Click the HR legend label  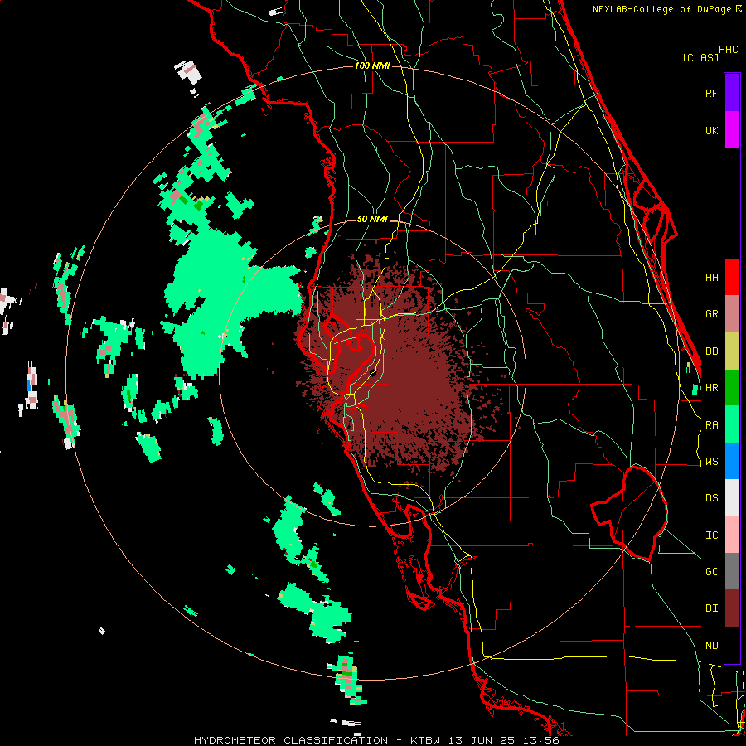point(712,387)
